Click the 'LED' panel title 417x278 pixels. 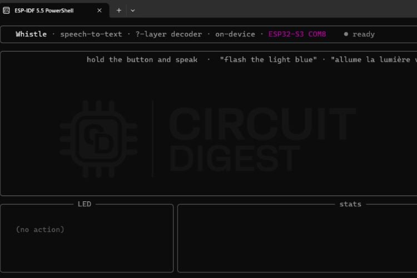[x=85, y=204]
